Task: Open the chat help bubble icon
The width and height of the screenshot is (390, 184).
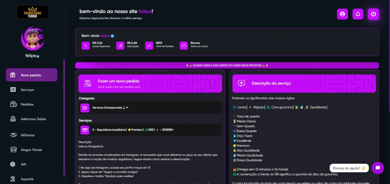Action: click(378, 168)
